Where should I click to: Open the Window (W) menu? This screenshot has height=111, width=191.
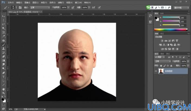(x=78, y=2)
